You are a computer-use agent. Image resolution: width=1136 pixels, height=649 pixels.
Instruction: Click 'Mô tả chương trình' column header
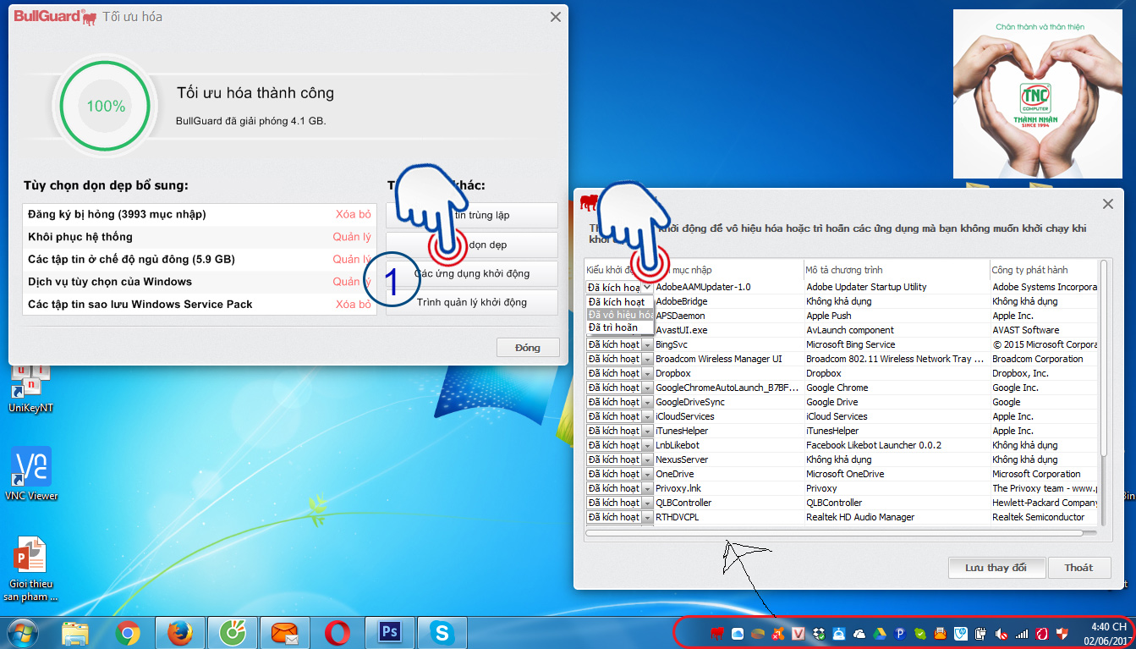coord(896,270)
